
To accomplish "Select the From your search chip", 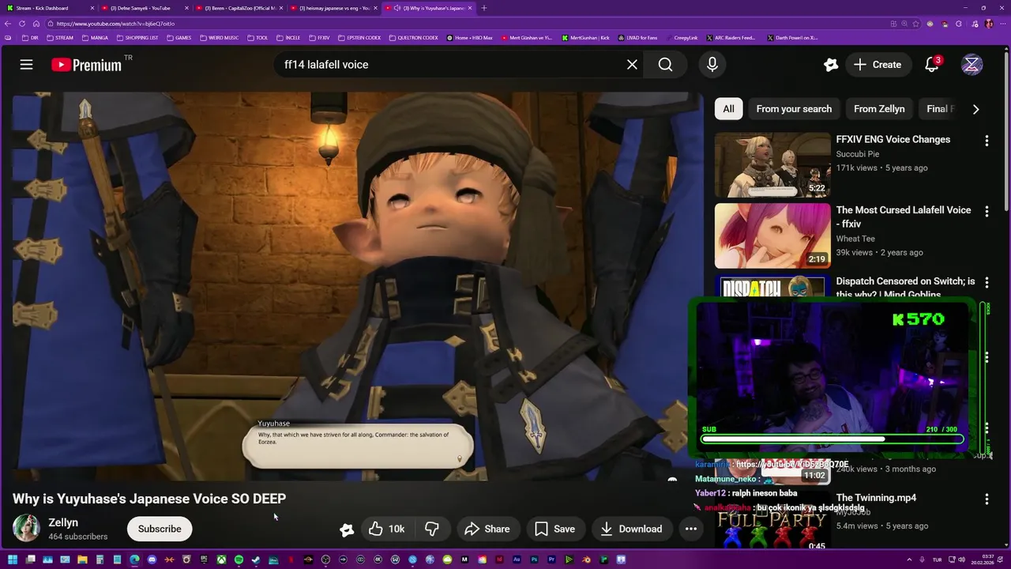I will (794, 108).
